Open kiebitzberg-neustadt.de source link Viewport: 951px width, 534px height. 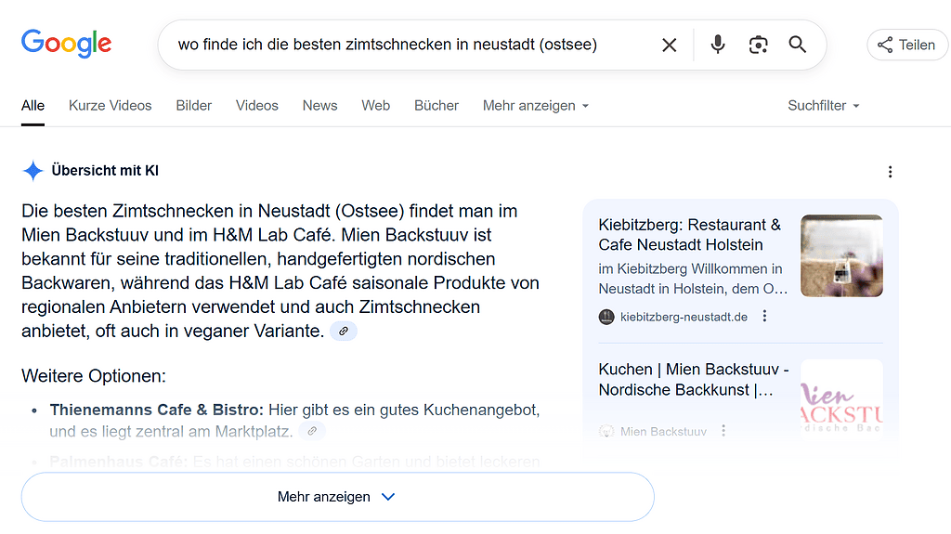tap(684, 317)
